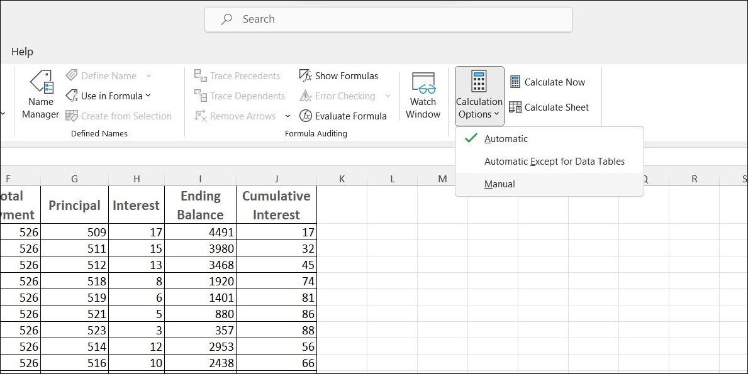Open the Remove Arrows dropdown arrow
This screenshot has width=748, height=374.
click(287, 116)
